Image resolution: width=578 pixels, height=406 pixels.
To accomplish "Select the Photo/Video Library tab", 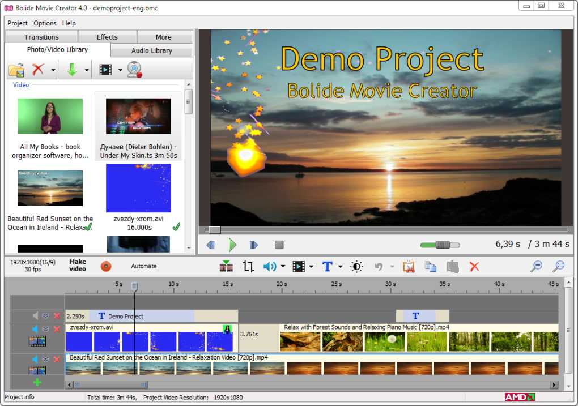I will [57, 49].
